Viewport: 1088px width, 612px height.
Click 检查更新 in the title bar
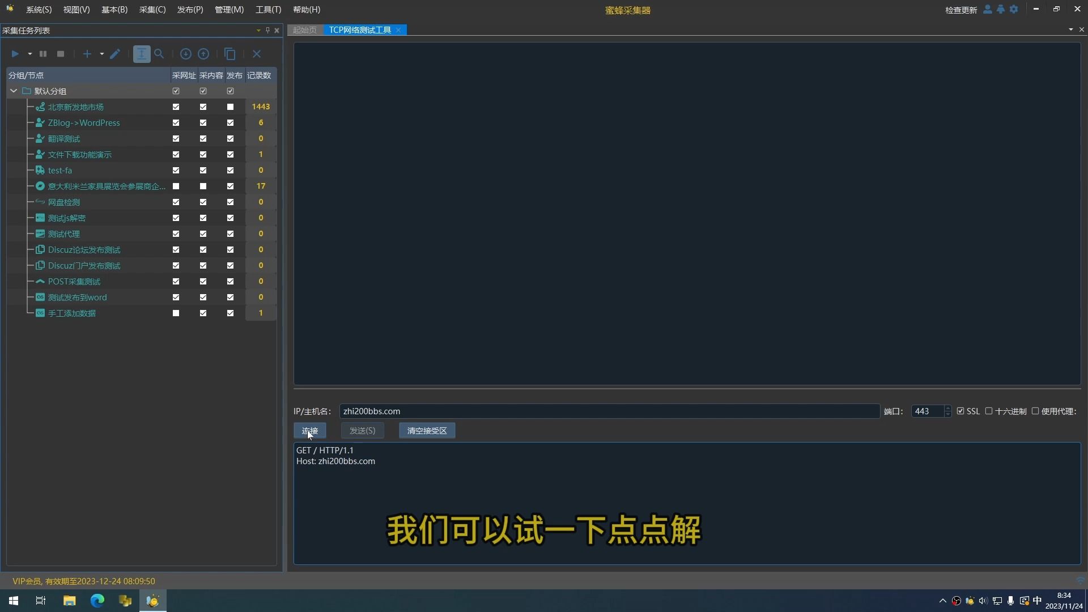962,10
